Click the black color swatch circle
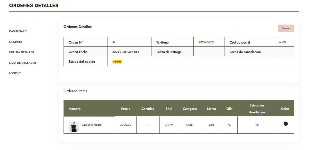Screen dimensions: 313x150 [285, 124]
